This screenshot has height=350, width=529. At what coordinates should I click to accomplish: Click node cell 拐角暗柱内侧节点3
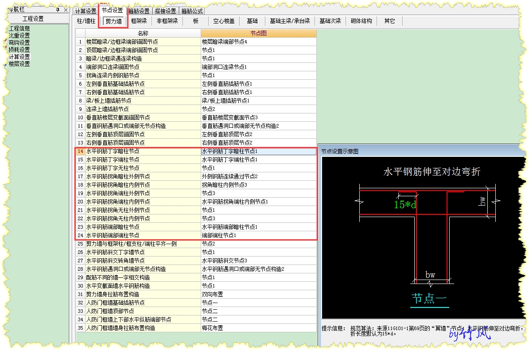[x=258, y=185]
